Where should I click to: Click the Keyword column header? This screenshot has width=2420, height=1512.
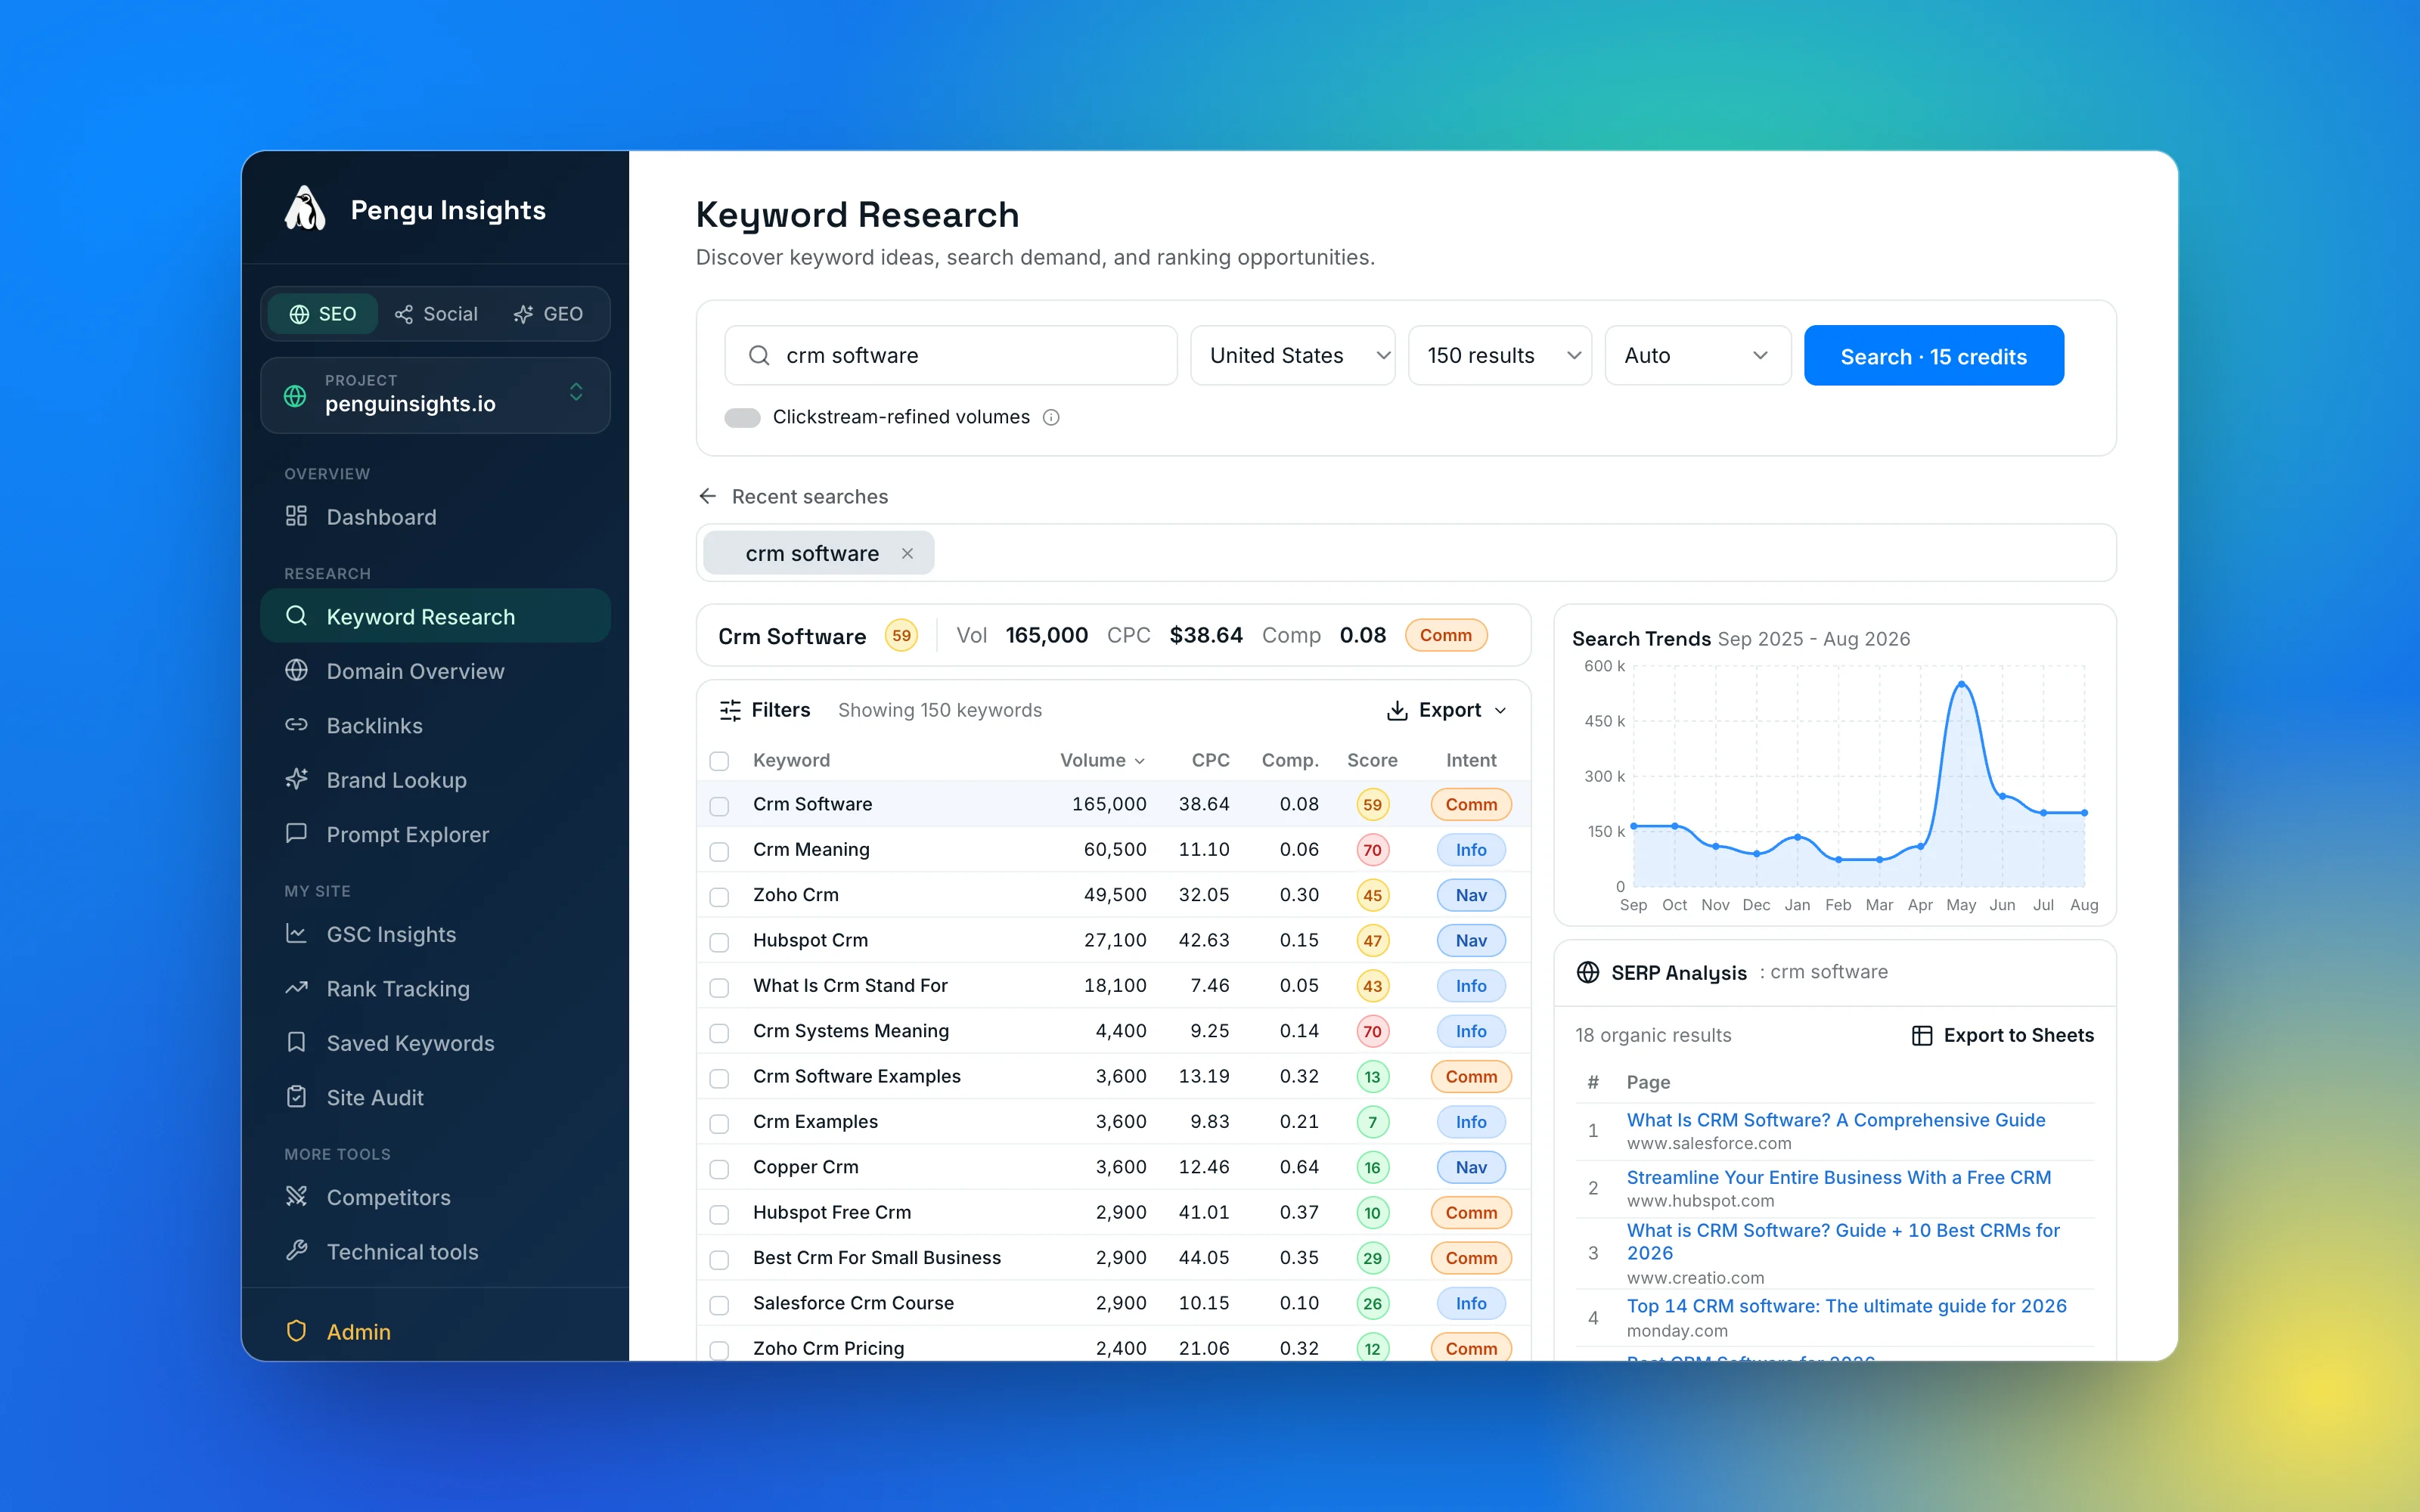791,760
